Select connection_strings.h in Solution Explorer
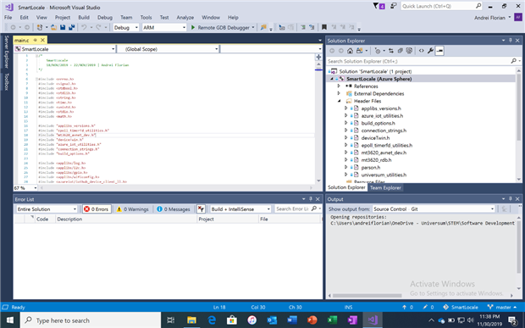Image resolution: width=525 pixels, height=328 pixels. coord(384,131)
